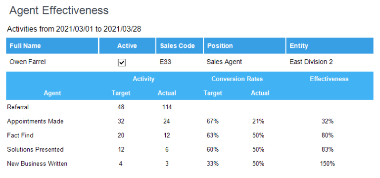Viewport: 380px width, 178px height.
Task: Click the Active column header
Action: tap(127, 46)
